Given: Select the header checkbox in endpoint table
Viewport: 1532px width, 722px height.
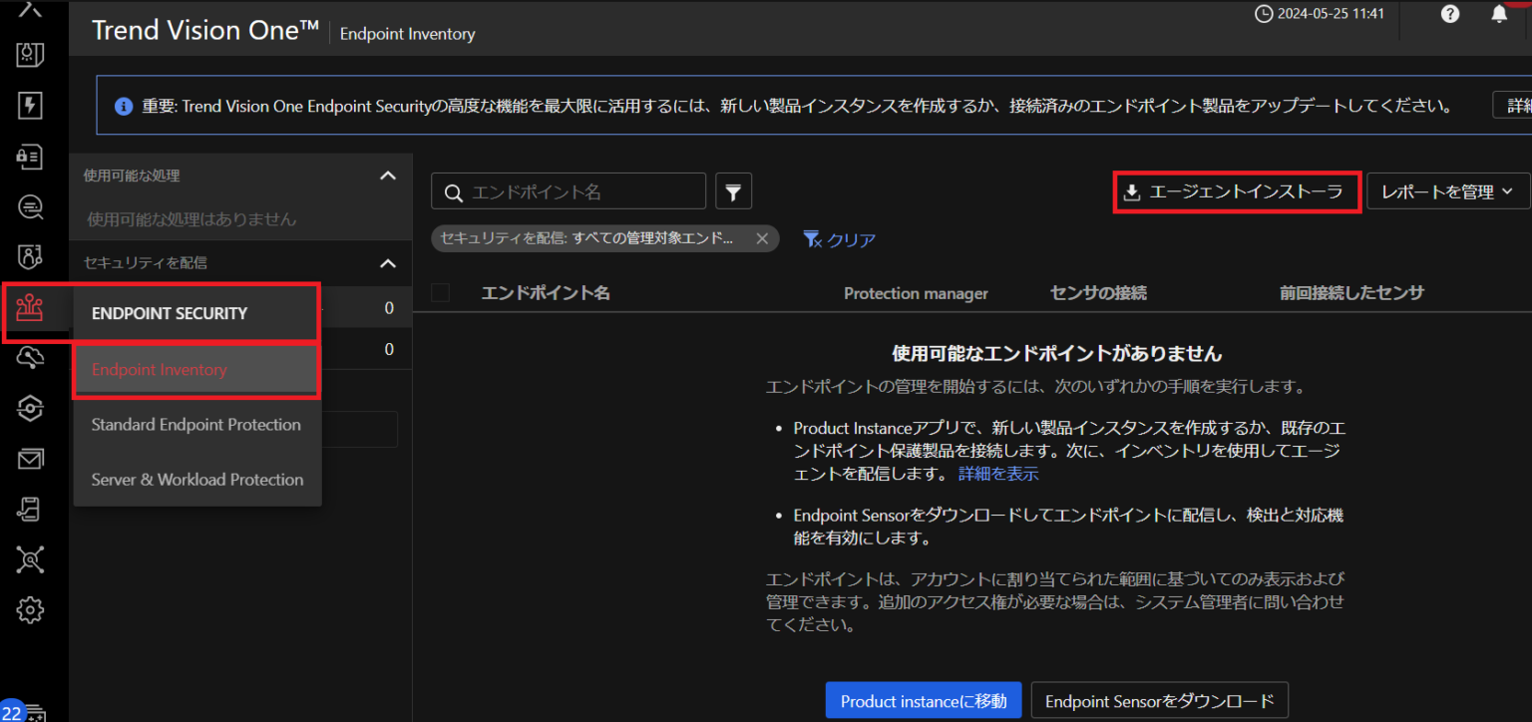Looking at the screenshot, I should (x=440, y=292).
